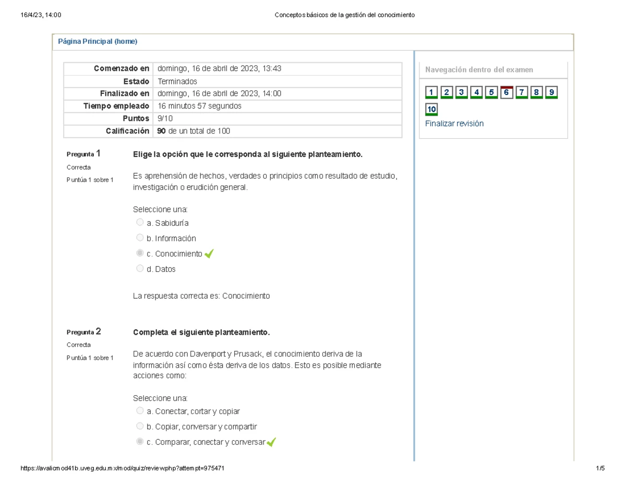Navigate to question 1 in exam navigation
626x484 pixels.
[431, 92]
